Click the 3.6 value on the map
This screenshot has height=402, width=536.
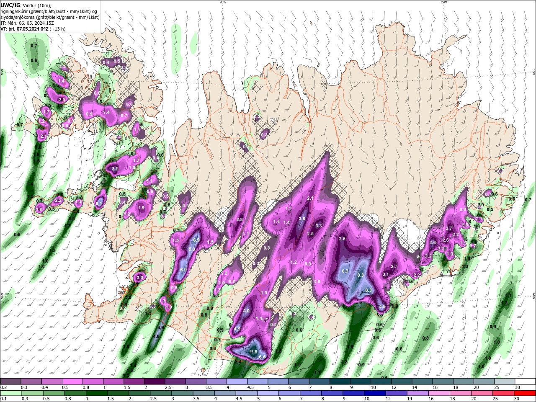coord(433,242)
